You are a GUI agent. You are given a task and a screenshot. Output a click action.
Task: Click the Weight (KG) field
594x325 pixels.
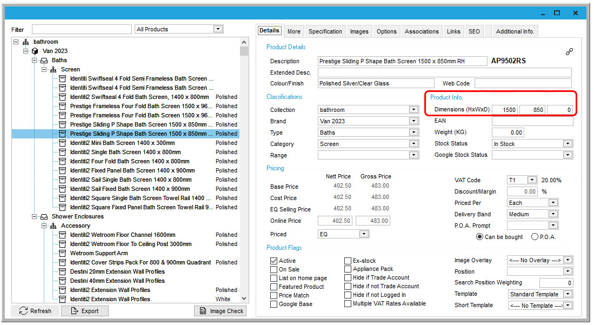tap(508, 132)
